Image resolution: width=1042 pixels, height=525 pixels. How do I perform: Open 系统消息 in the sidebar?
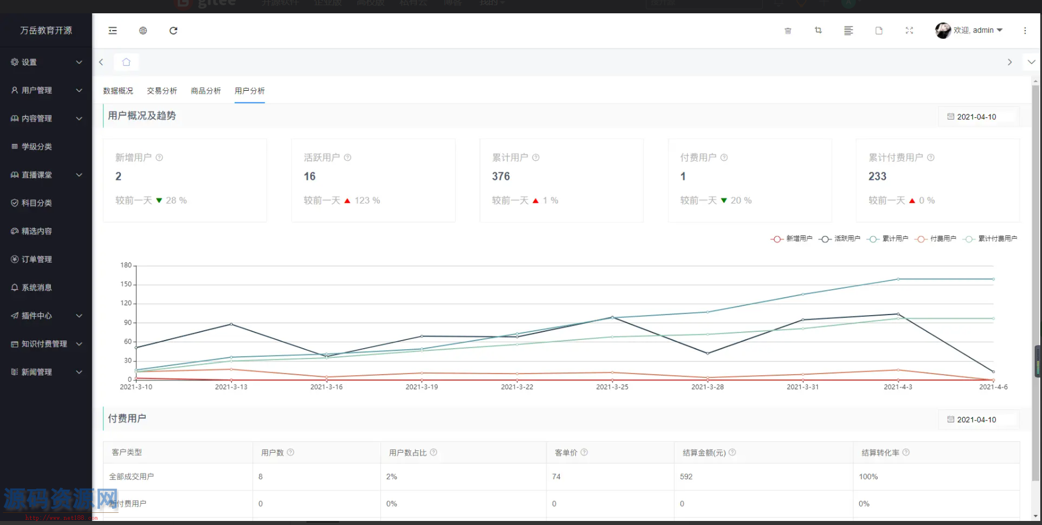(37, 287)
